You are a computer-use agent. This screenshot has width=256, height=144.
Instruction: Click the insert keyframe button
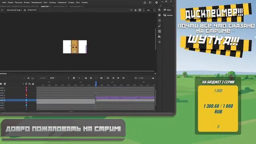74,78
